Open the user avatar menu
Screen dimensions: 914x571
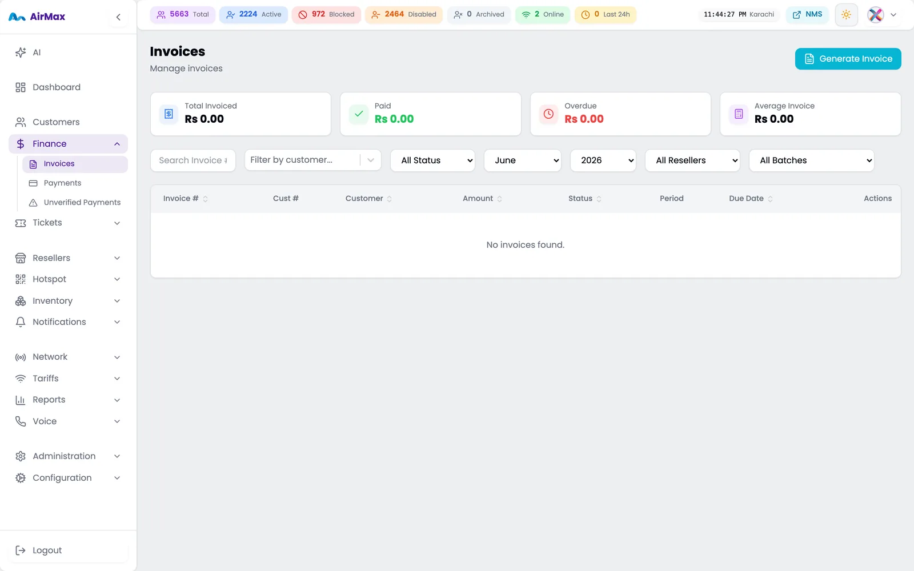pos(882,15)
